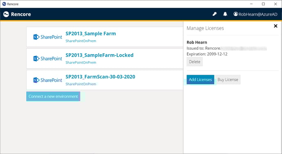Maximize the Rencore window
Viewport: 282px width, 154px height.
click(x=263, y=4)
